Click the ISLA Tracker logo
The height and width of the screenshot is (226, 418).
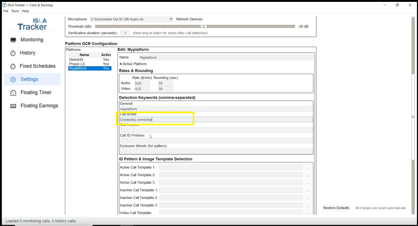[x=32, y=24]
